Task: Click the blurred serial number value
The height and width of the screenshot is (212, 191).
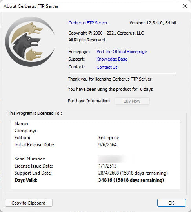Action: [x=111, y=159]
